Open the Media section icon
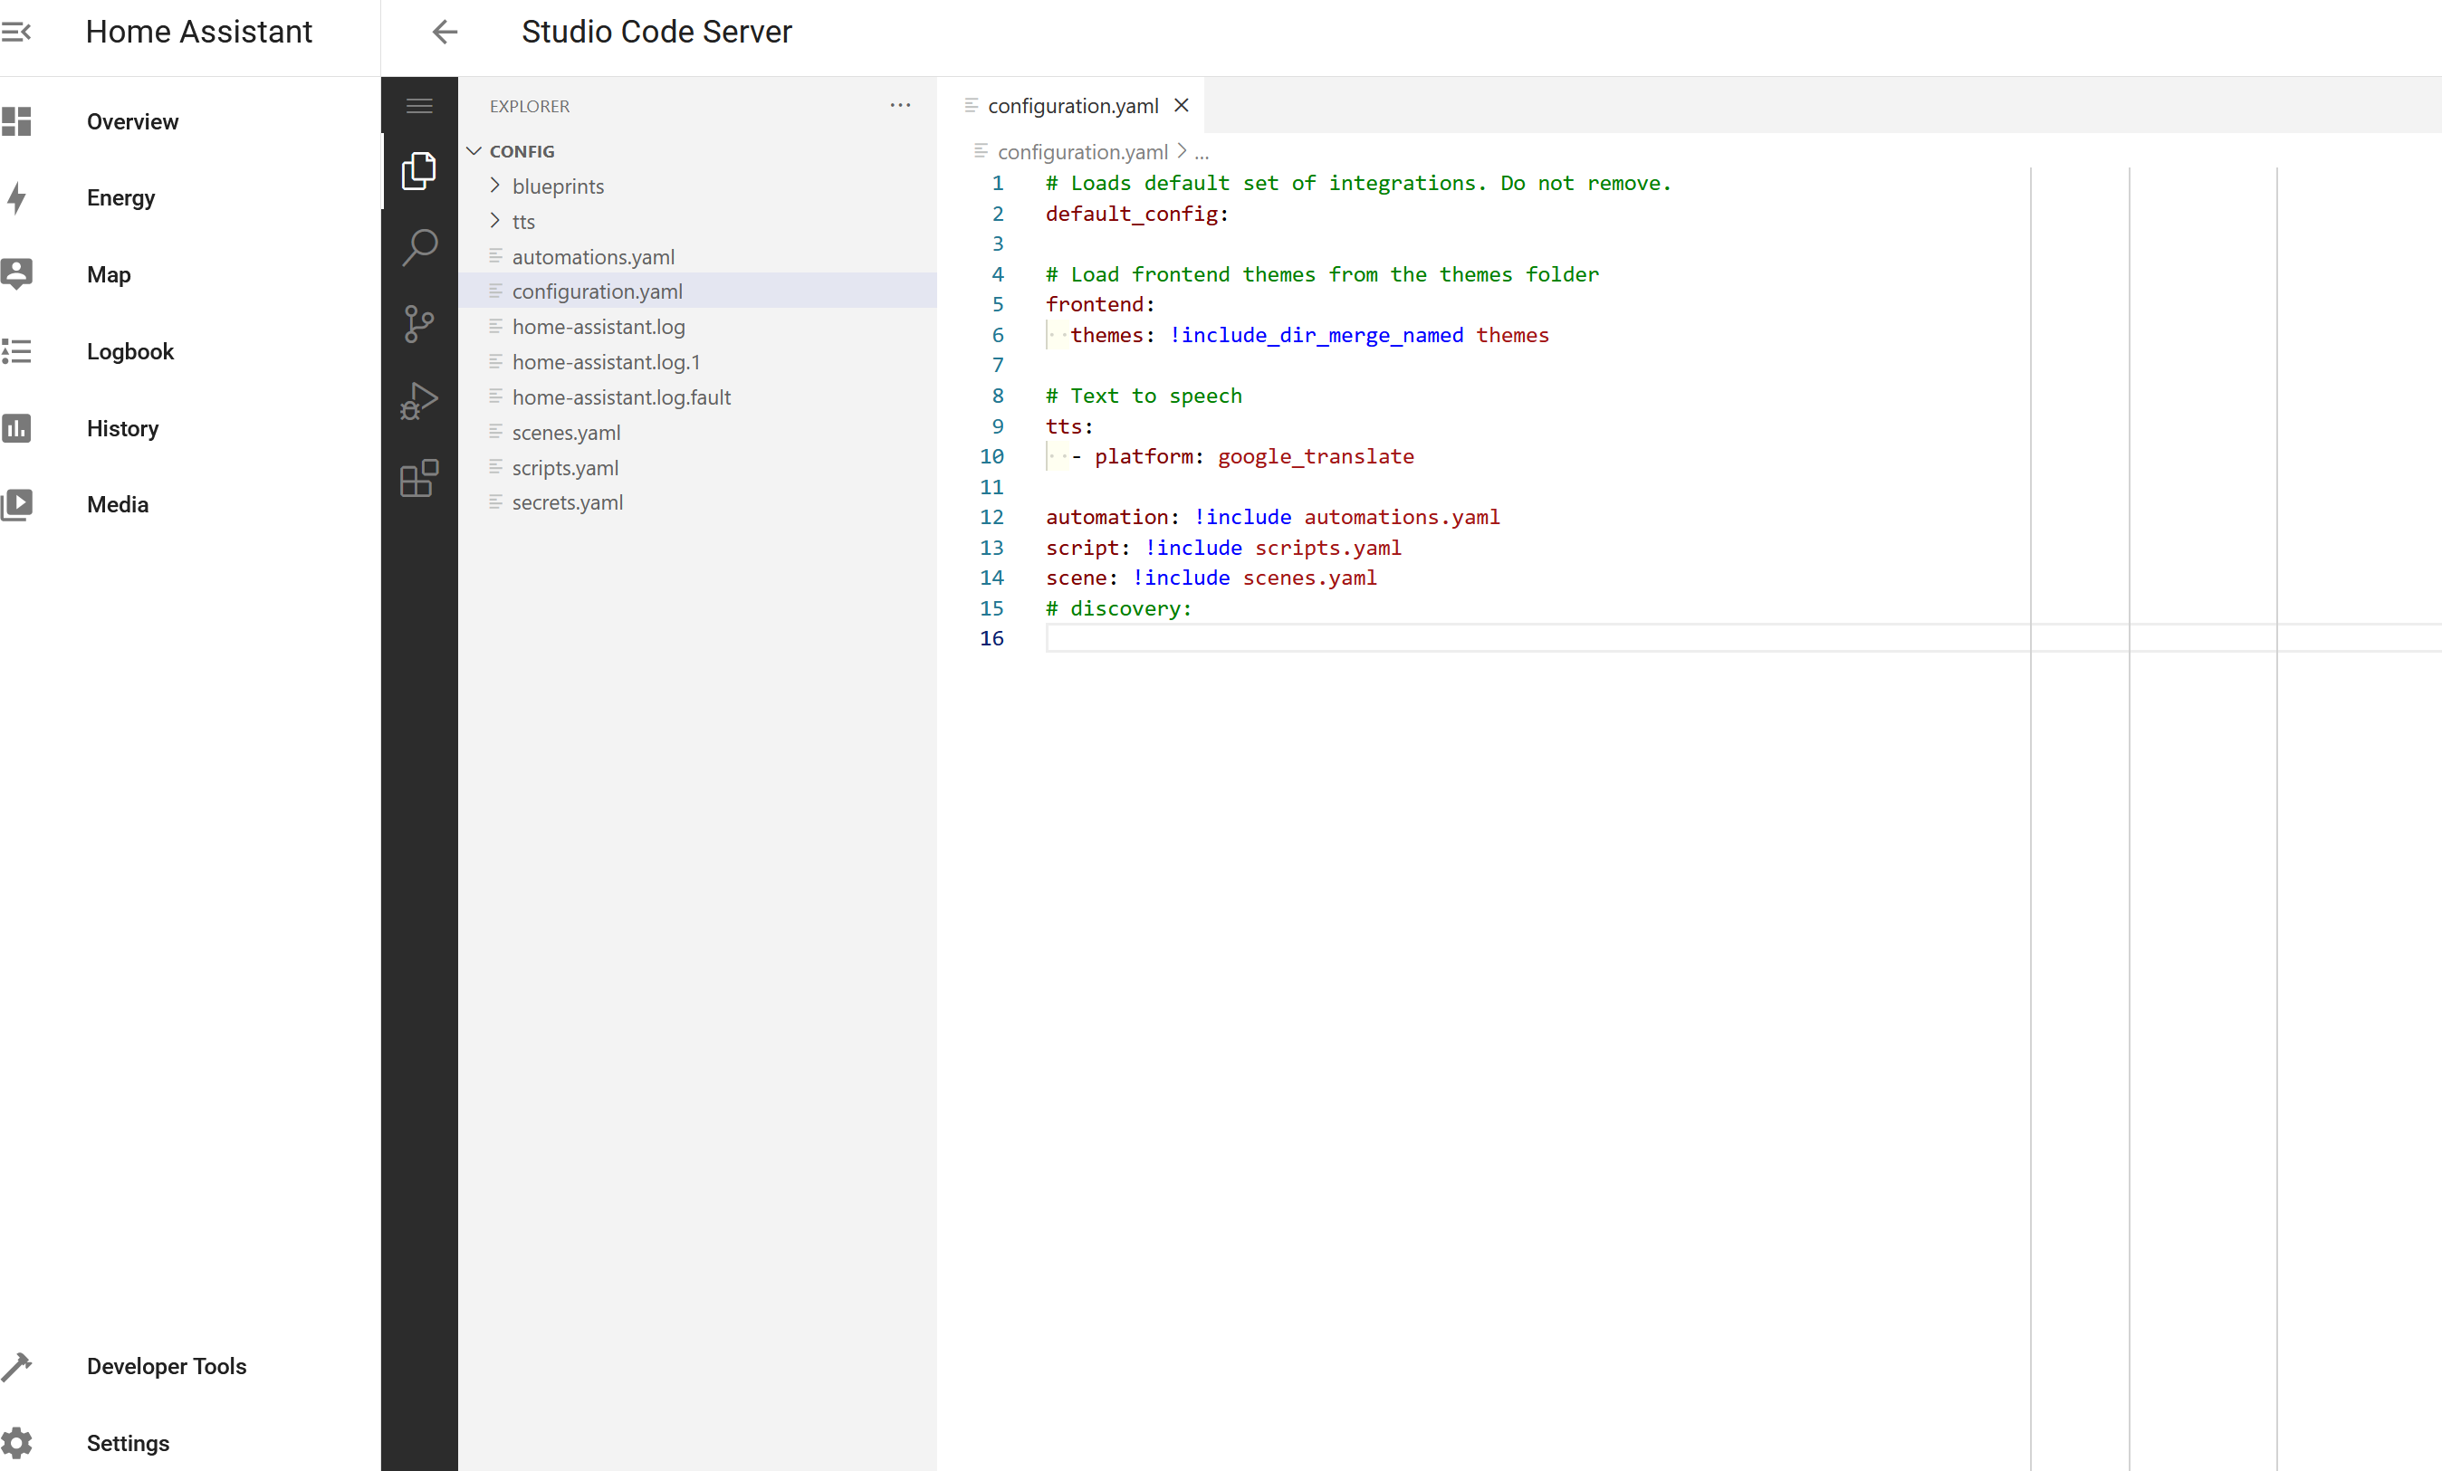The height and width of the screenshot is (1471, 2442). click(18, 504)
